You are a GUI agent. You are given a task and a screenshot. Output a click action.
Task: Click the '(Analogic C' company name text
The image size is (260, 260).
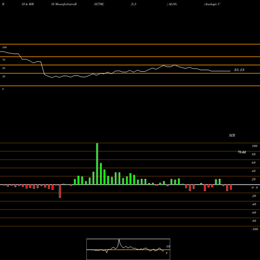[212, 4]
